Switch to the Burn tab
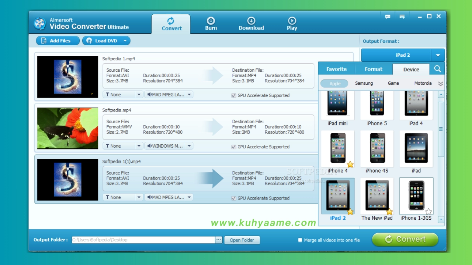Viewport: 472px width, 265px height. coord(211,24)
